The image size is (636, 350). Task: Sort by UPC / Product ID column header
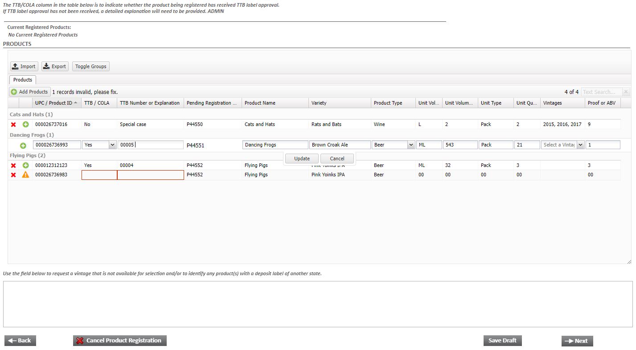53,103
